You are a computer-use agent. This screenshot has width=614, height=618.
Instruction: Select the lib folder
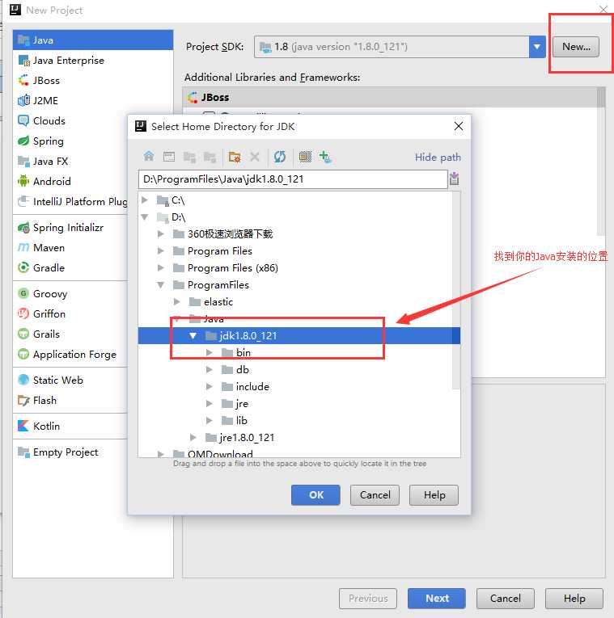[x=235, y=421]
